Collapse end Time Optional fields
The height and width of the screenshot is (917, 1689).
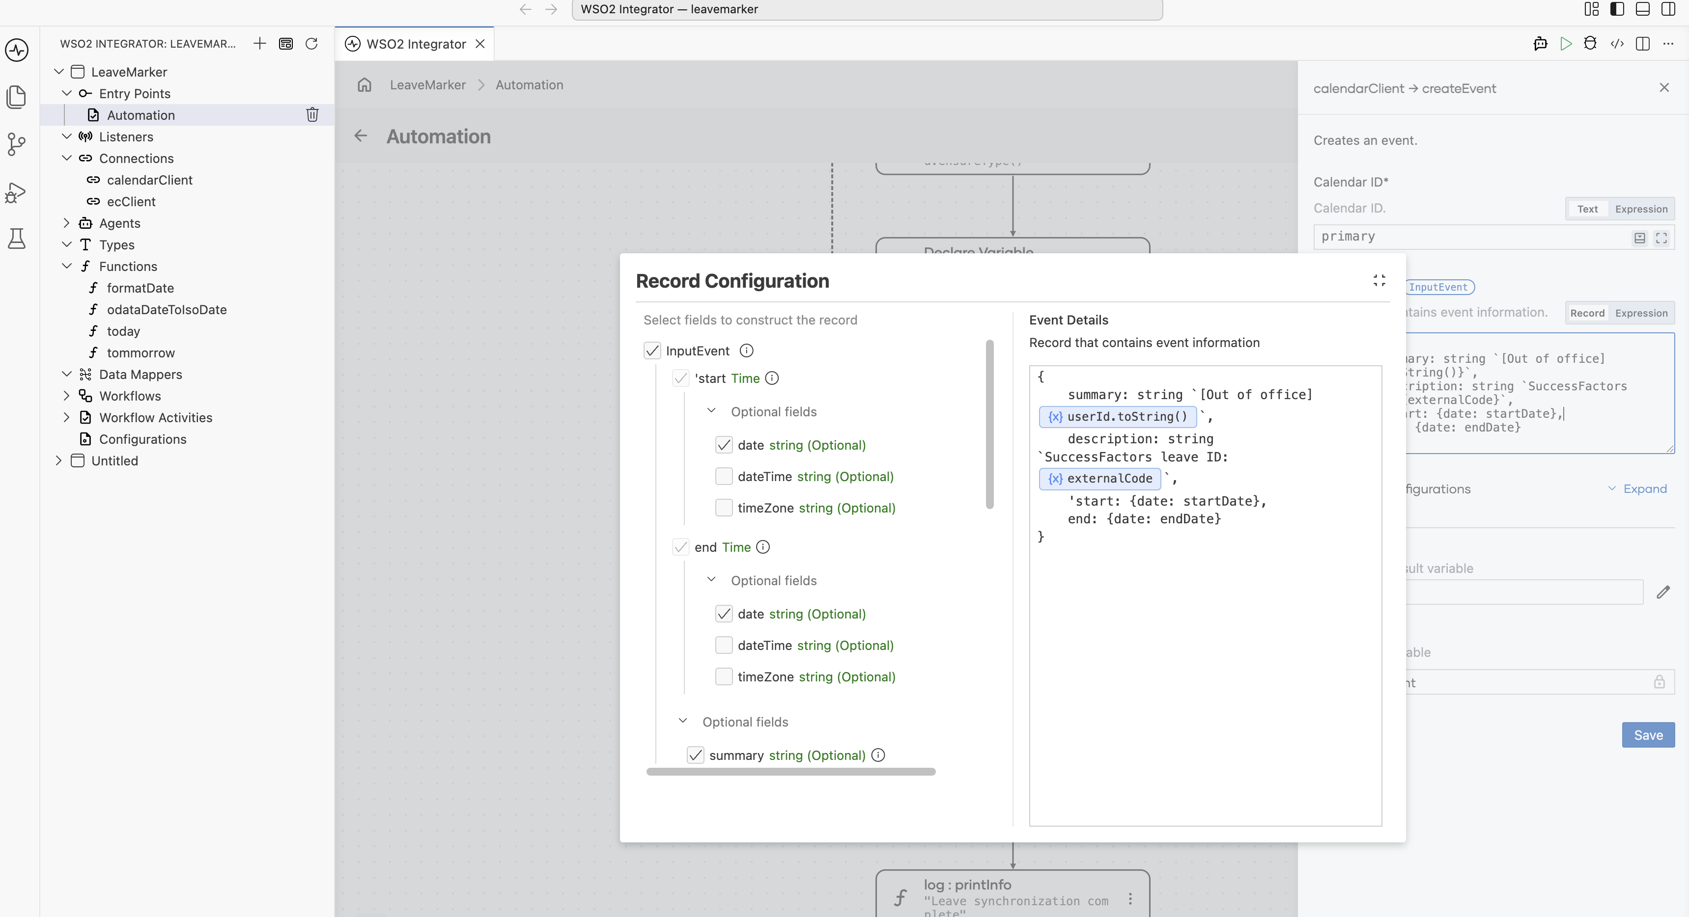(x=711, y=580)
